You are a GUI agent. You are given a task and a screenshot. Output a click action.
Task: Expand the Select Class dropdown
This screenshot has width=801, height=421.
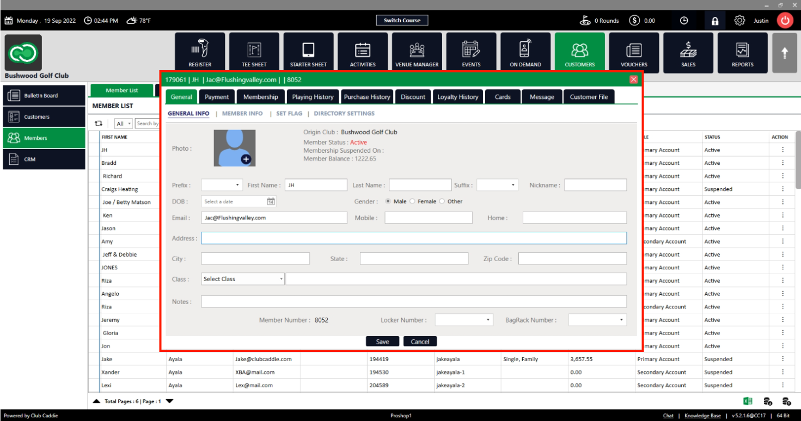coord(243,279)
